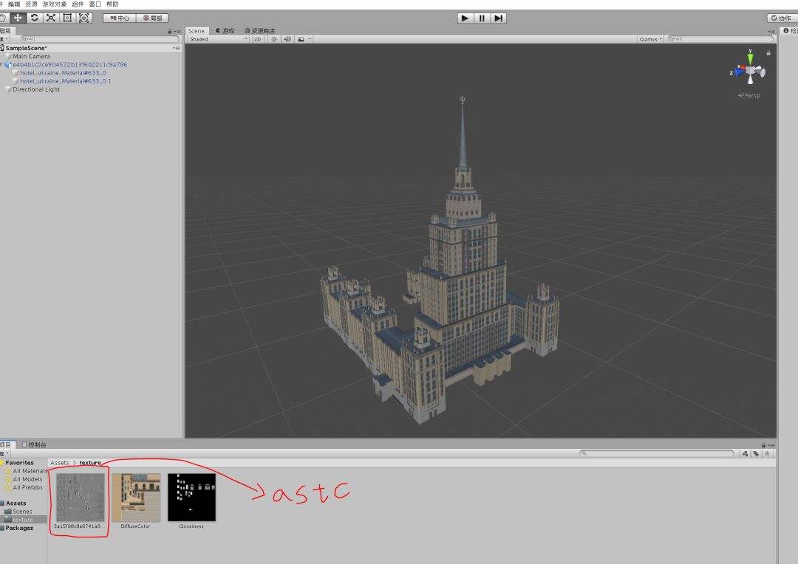Image resolution: width=798 pixels, height=564 pixels.
Task: Select the texture folder in Assets
Action: pos(24,520)
